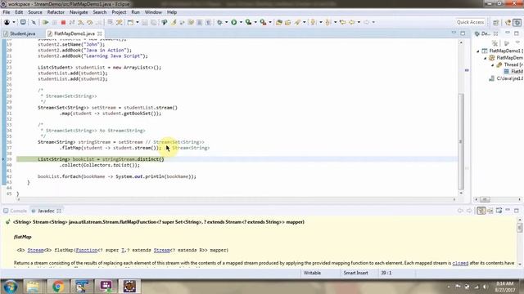This screenshot has width=524, height=294.
Task: Click the red Terminate button
Action: pyautogui.click(x=63, y=22)
